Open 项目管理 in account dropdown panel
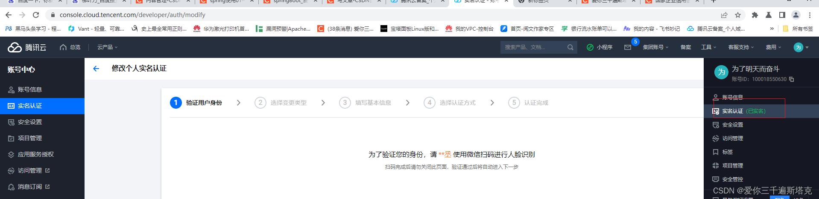819x199 pixels. coord(761,166)
